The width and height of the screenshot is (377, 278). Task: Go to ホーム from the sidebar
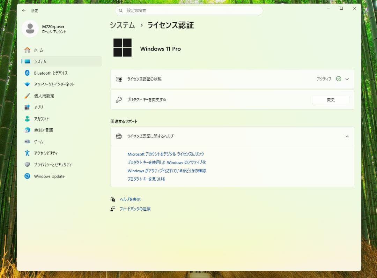click(27, 50)
